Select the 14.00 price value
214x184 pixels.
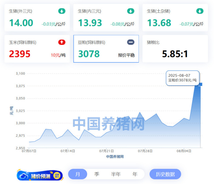21,23
